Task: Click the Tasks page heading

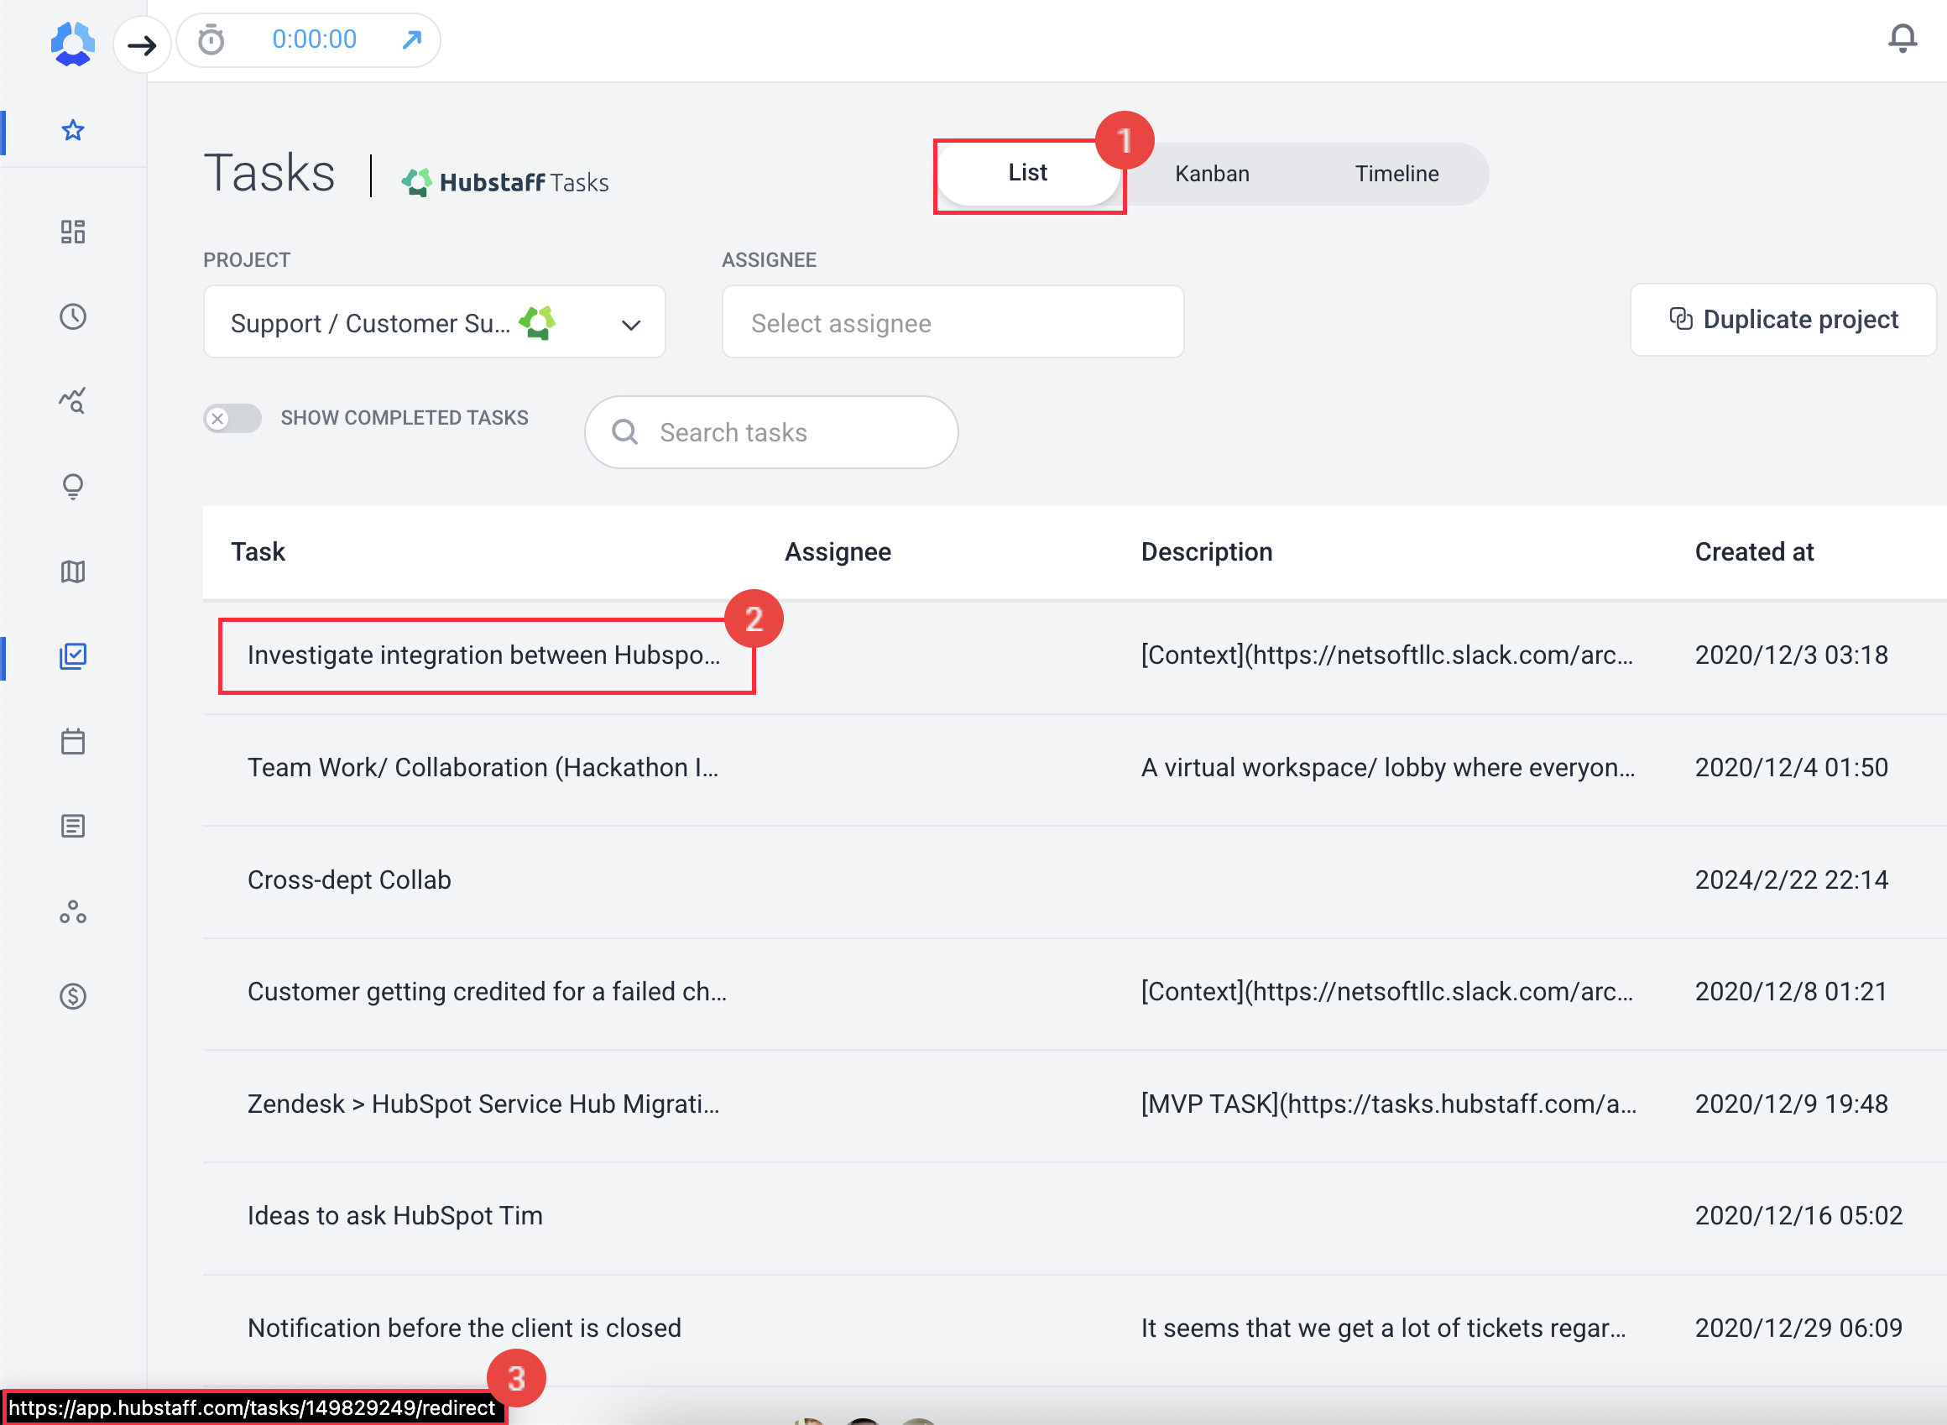Action: pos(269,174)
